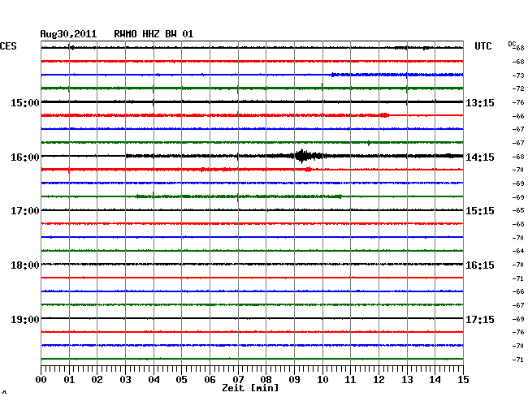Click minute tick label "06" on axis
528x401 pixels.
pos(210,379)
